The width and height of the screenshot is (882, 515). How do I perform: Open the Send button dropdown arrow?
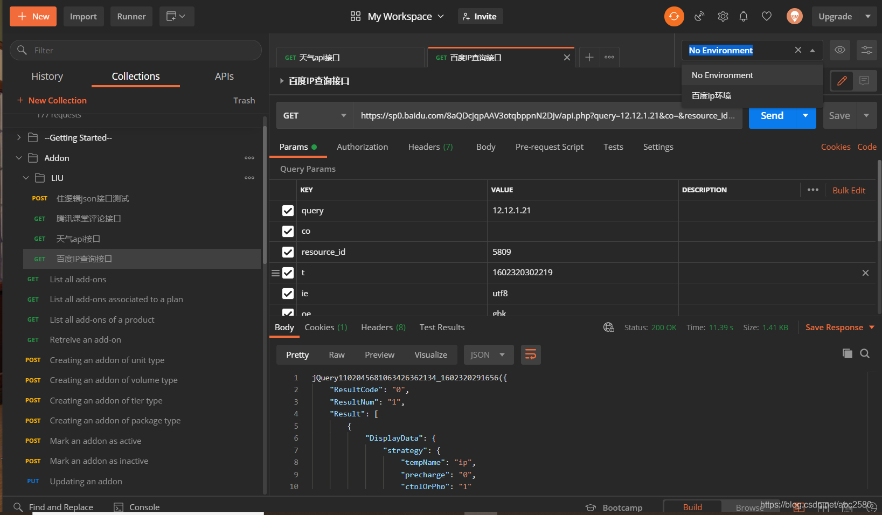[x=805, y=115]
